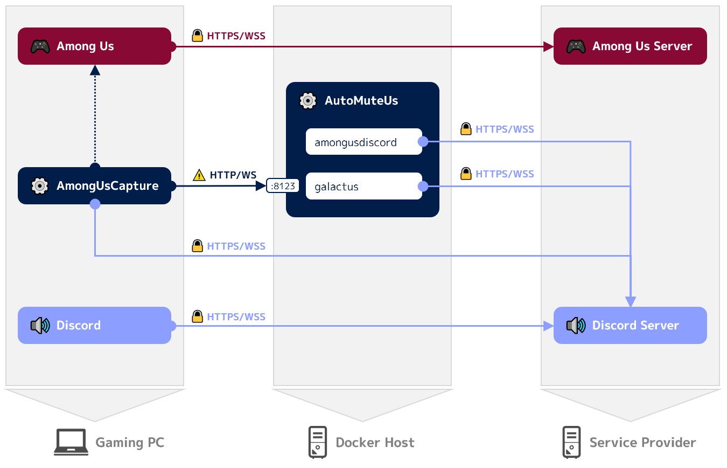Image resolution: width=727 pixels, height=468 pixels.
Task: Click the server tower icon beside Service Provider
Action: (x=571, y=443)
